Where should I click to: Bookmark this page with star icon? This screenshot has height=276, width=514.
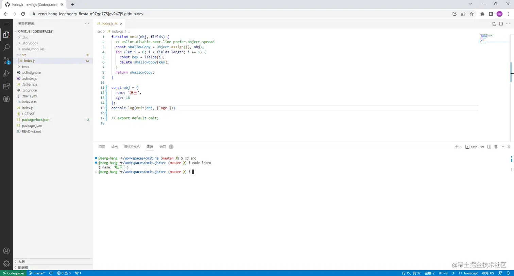(x=472, y=14)
